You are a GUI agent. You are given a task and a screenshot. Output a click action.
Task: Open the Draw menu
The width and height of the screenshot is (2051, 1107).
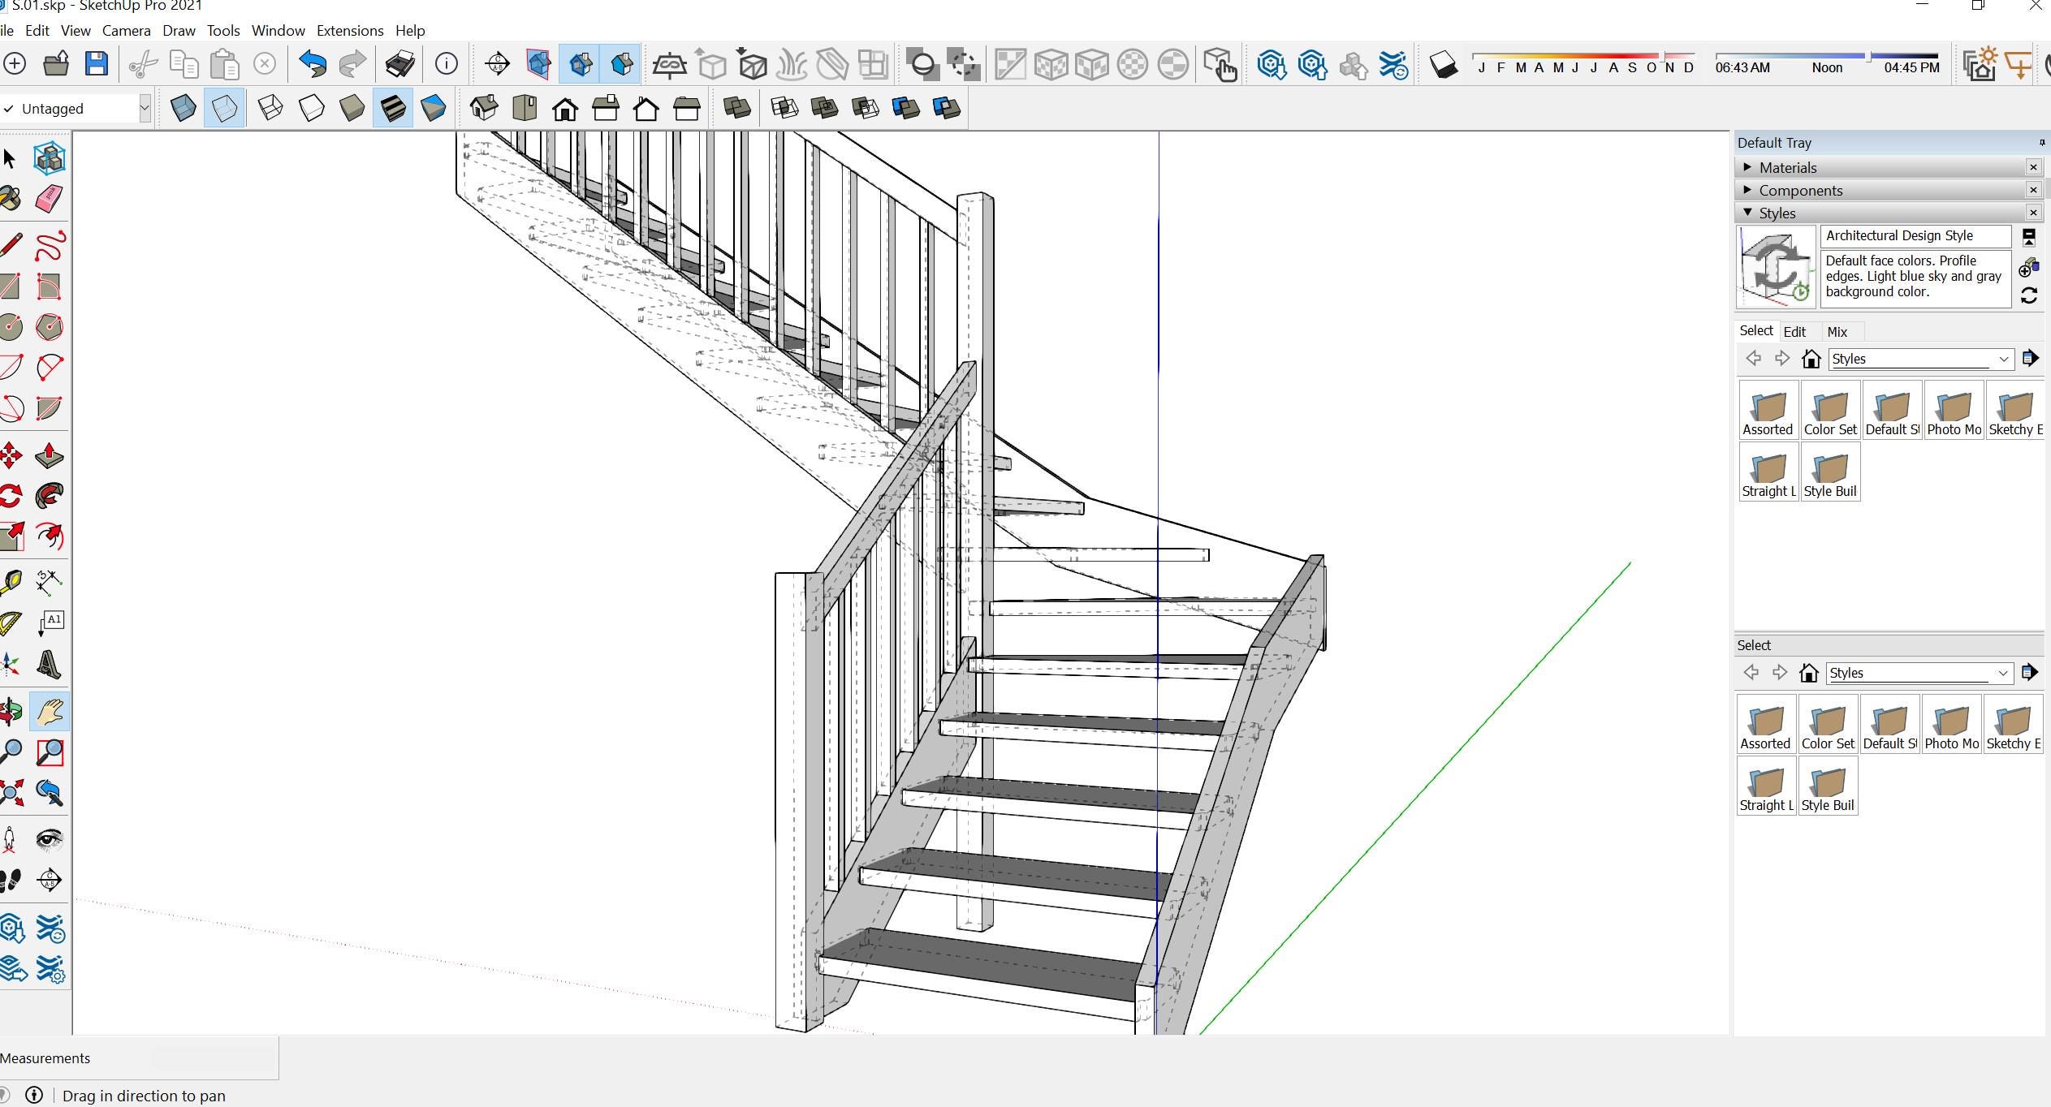pyautogui.click(x=179, y=30)
